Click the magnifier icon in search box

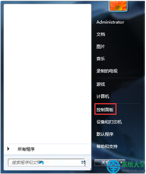(x=83, y=162)
